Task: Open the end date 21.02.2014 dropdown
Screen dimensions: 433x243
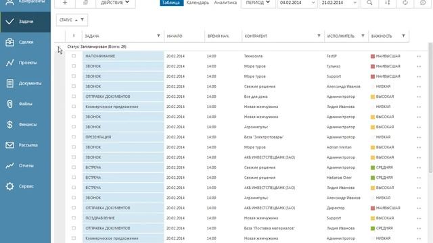Action: [355, 3]
